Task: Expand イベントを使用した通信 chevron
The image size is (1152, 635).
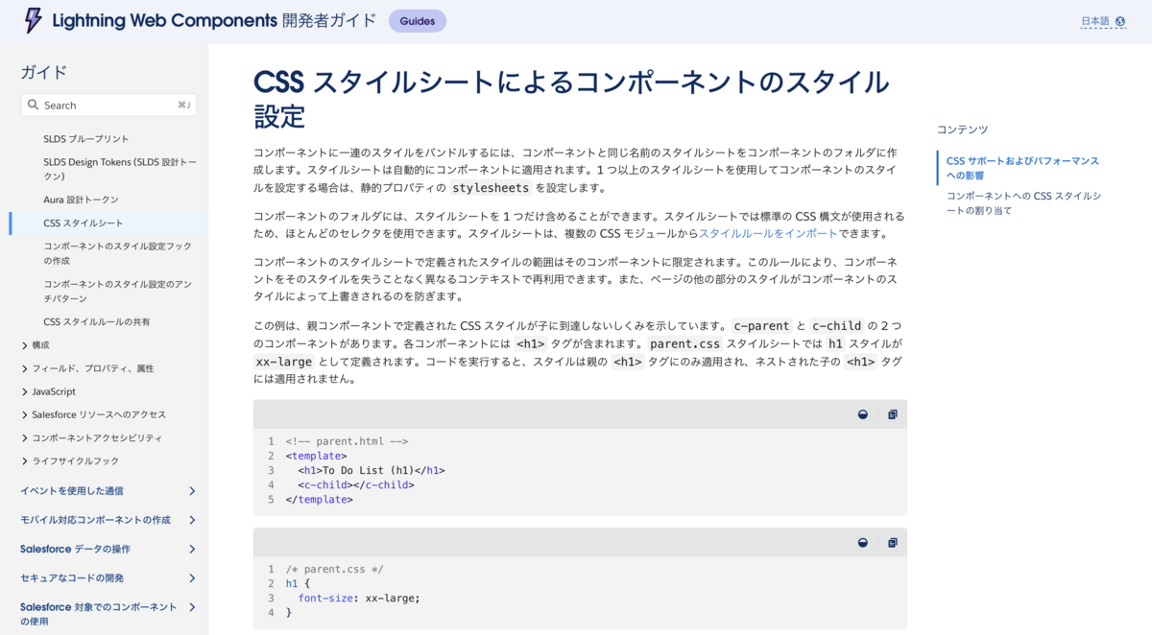Action: (x=192, y=491)
